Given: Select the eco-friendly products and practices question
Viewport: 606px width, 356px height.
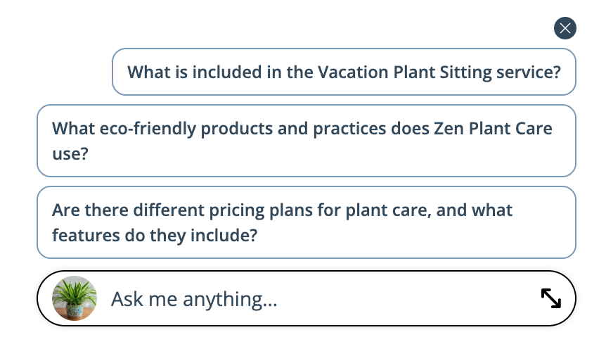Looking at the screenshot, I should click(x=307, y=141).
